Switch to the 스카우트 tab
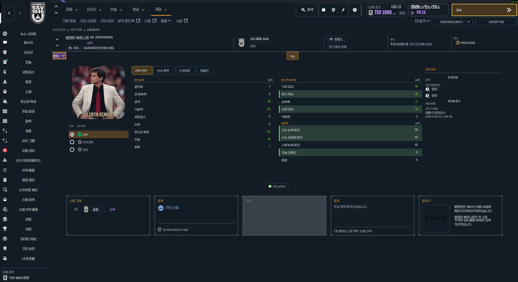518x282 pixels. [x=185, y=70]
